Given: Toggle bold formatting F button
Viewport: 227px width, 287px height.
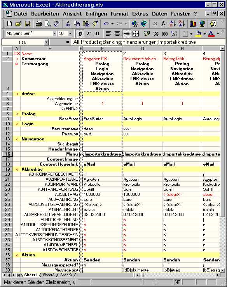Looking at the screenshot, I should click(x=80, y=34).
